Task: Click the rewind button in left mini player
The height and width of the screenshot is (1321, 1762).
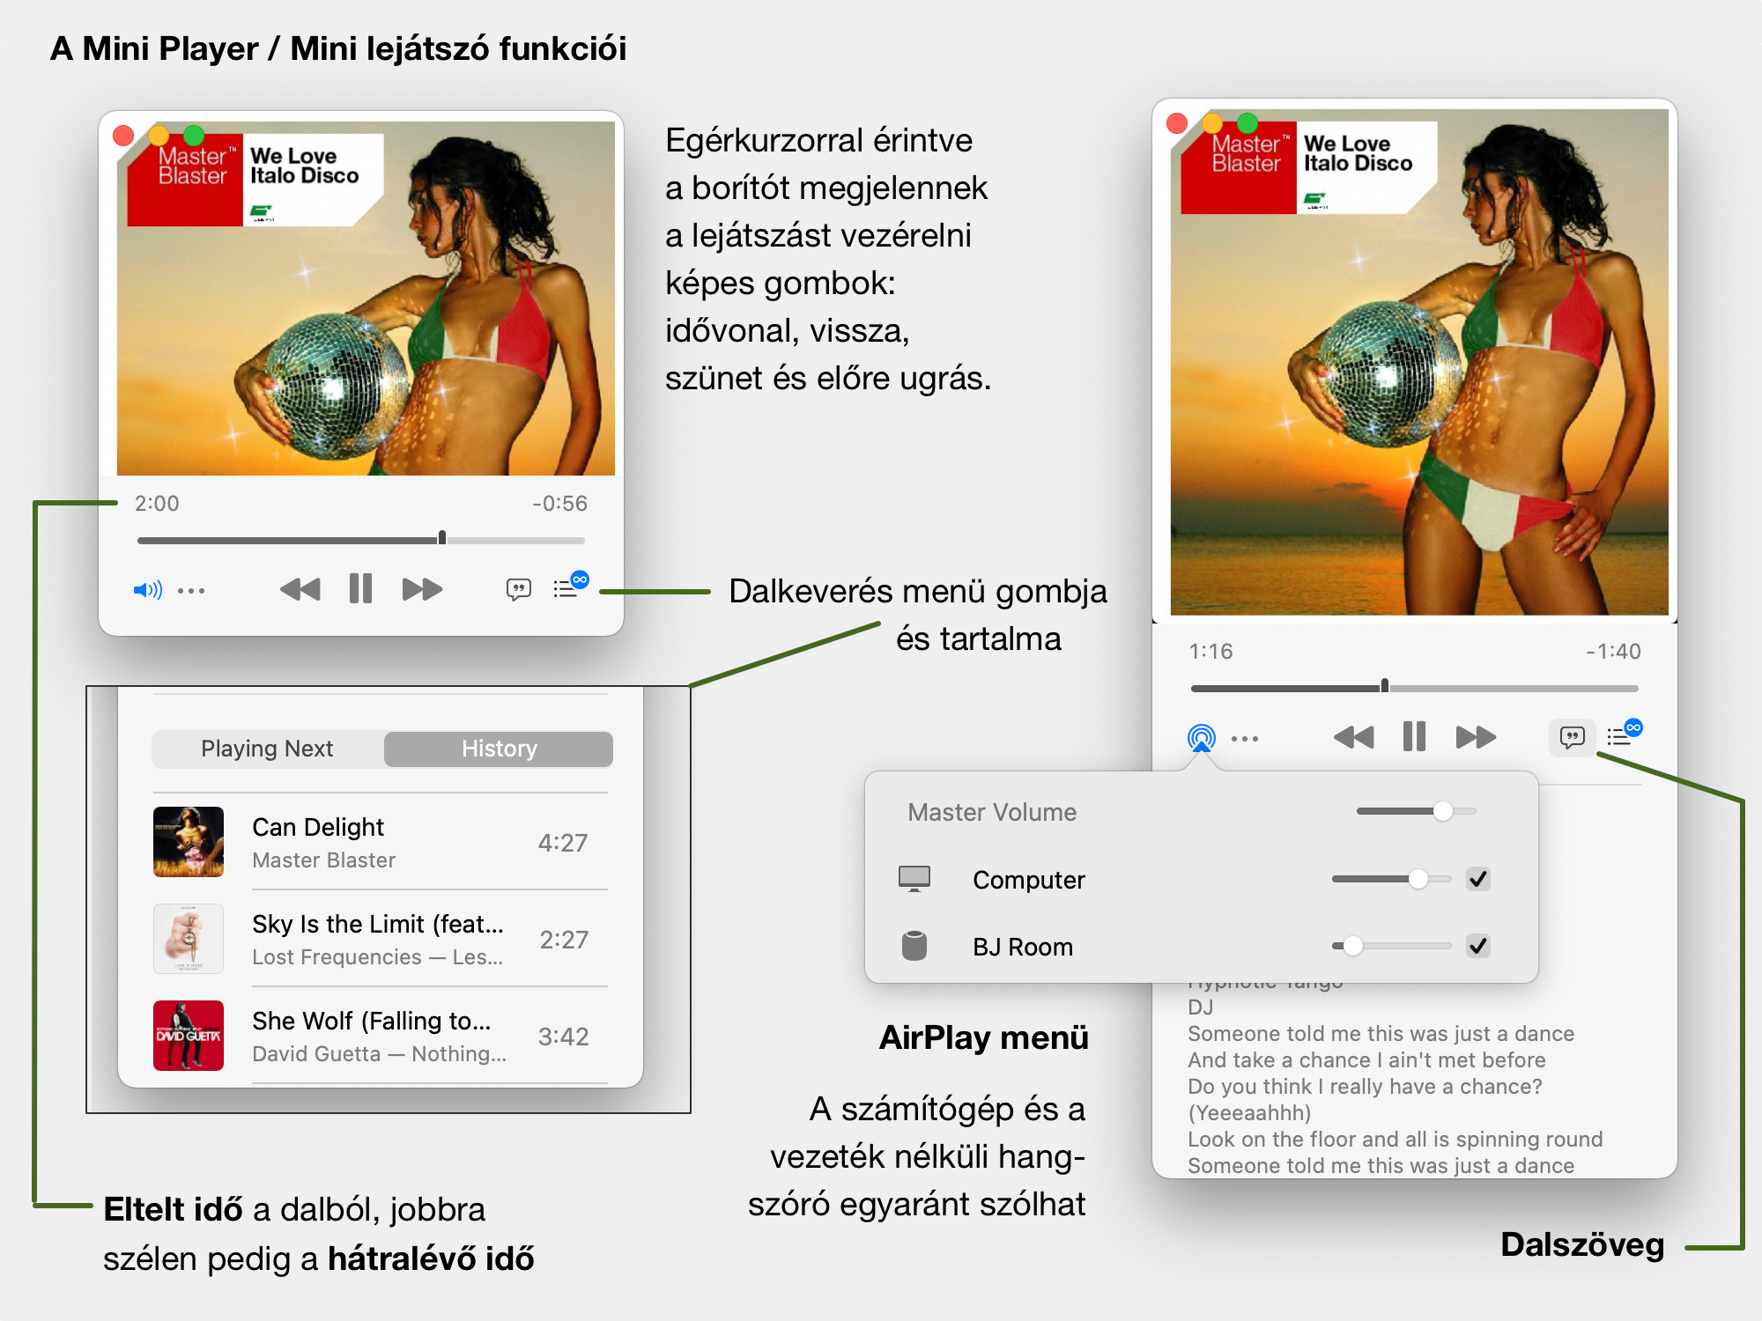Action: click(x=300, y=589)
